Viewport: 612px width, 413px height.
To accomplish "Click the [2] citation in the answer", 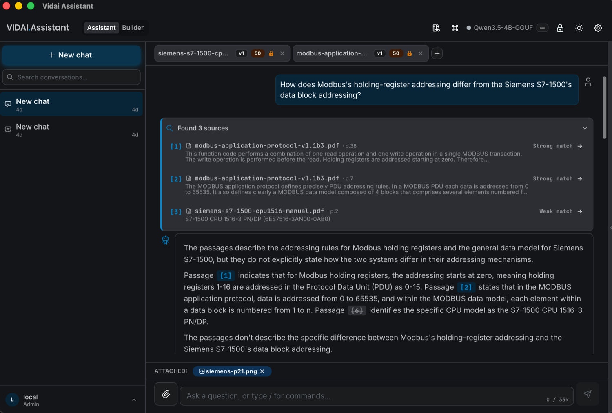I will (466, 287).
